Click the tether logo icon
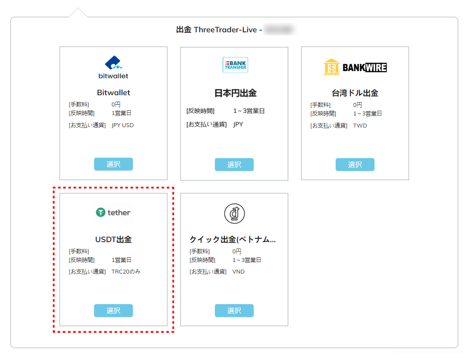469x358 pixels. coord(113,212)
